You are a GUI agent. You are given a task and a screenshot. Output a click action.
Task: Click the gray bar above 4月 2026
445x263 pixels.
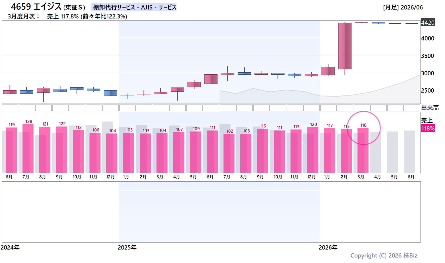click(376, 152)
